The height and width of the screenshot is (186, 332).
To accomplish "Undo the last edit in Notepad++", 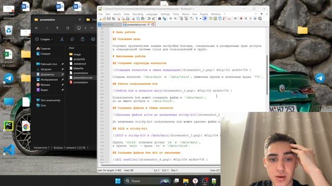I will (149, 19).
